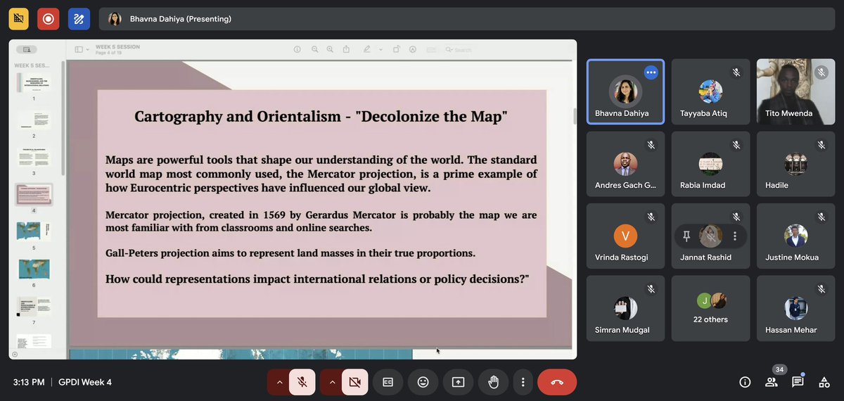The image size is (844, 401).
Task: Open the call's more options menu
Action: [x=523, y=382]
